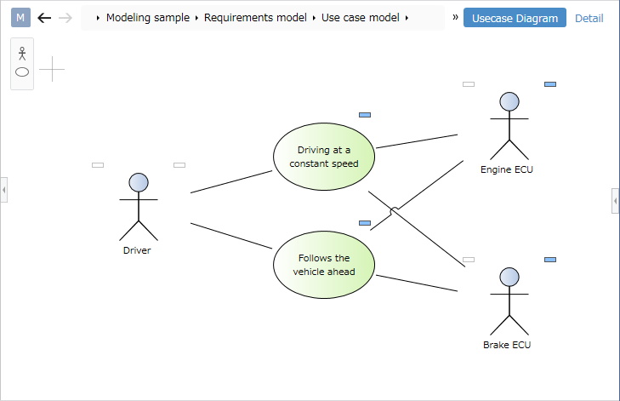The width and height of the screenshot is (620, 401).
Task: Select the Follows the vehicle ahead use case
Action: [324, 265]
